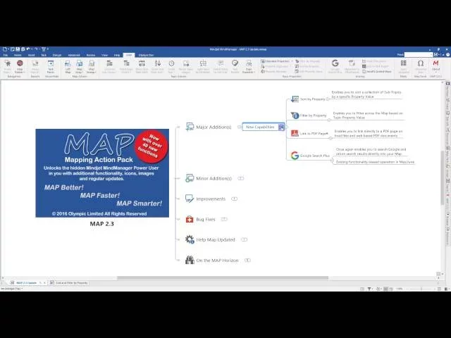Click the first-aid kit Bug Fixes icon
Screen dimensions: 451x338
pyautogui.click(x=190, y=219)
